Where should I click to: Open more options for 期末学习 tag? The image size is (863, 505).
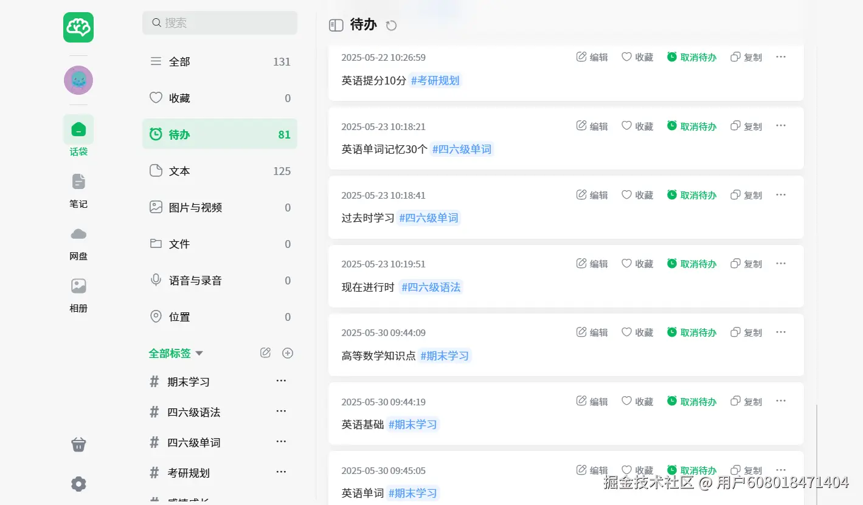click(x=281, y=381)
